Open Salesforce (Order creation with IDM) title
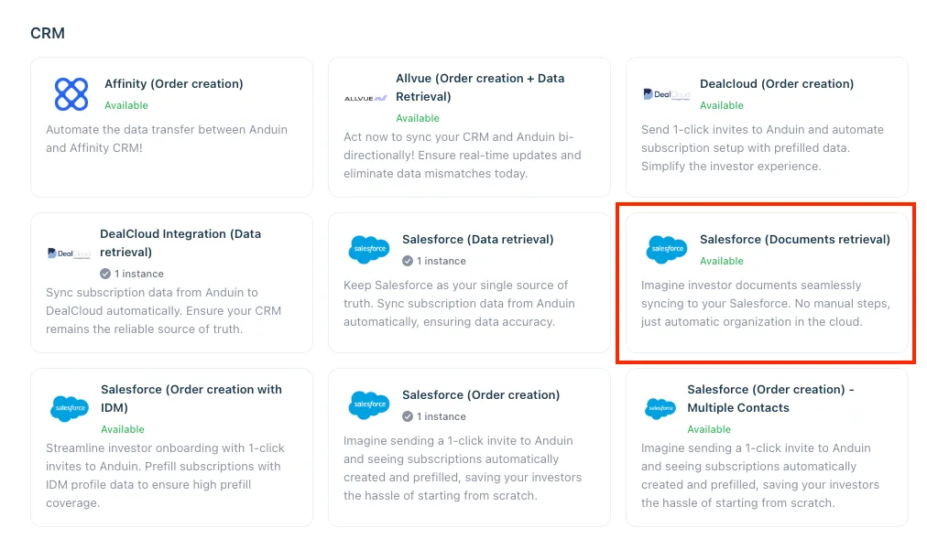Screen dimensions: 927x539 [x=191, y=398]
